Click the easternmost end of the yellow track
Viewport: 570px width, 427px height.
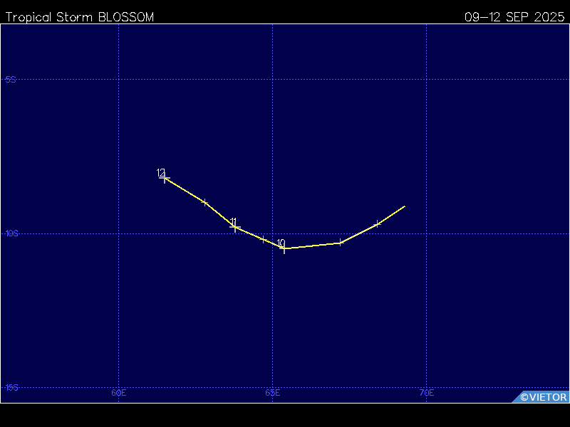405,206
